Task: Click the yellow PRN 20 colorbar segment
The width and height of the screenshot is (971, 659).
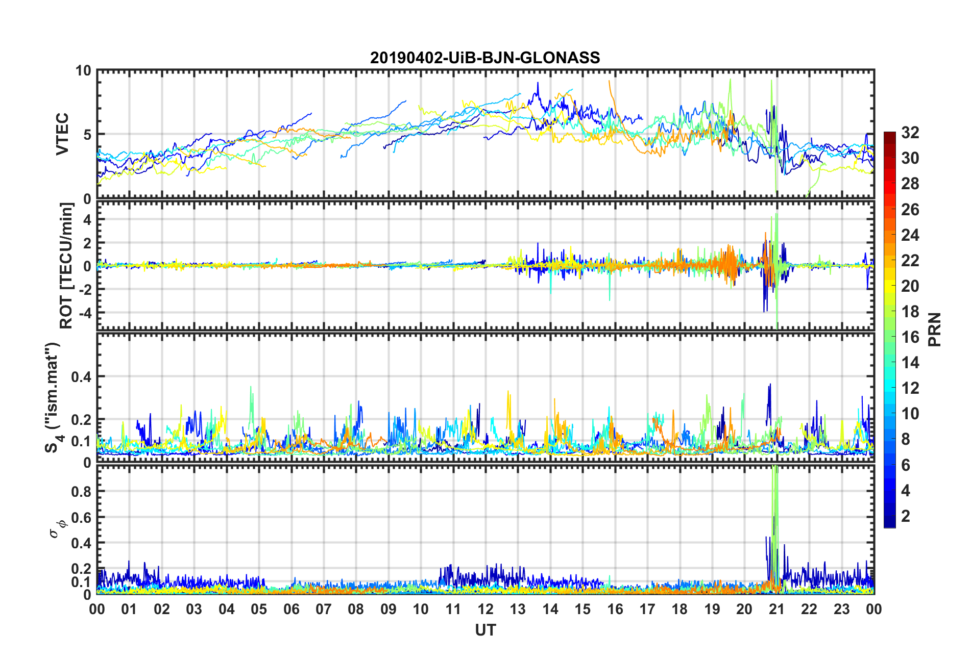Action: tap(889, 286)
